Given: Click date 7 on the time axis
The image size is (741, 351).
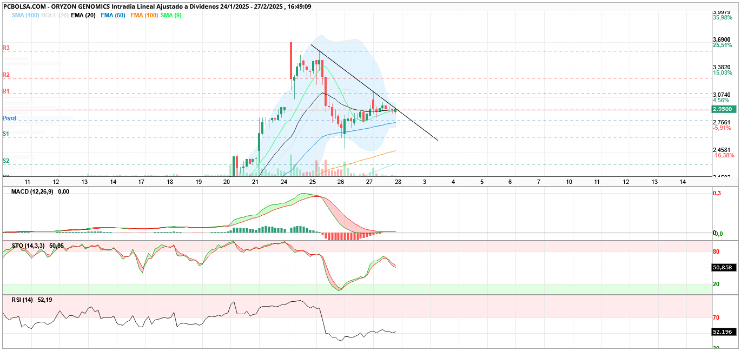Looking at the screenshot, I should [x=539, y=182].
